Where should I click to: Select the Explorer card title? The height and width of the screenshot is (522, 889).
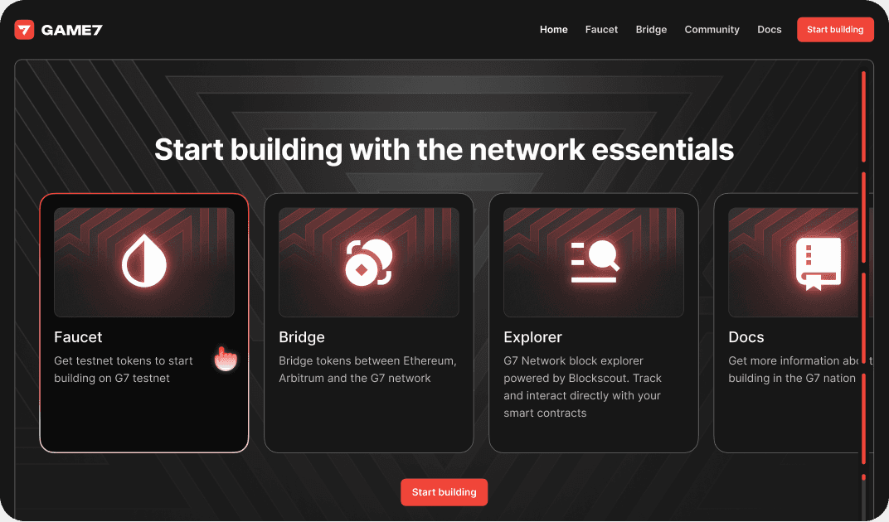coord(533,337)
